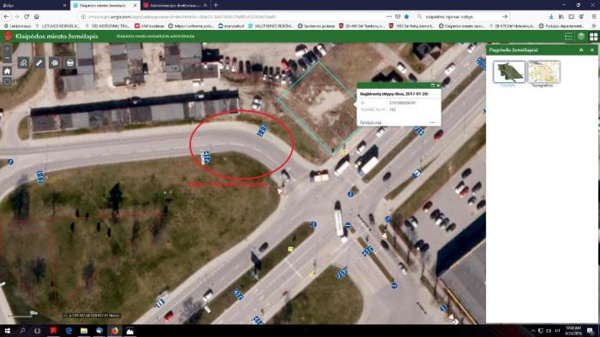The height and width of the screenshot is (337, 600).
Task: Switch to the Administracijos direktoriaus browser tab
Action: pos(175,5)
